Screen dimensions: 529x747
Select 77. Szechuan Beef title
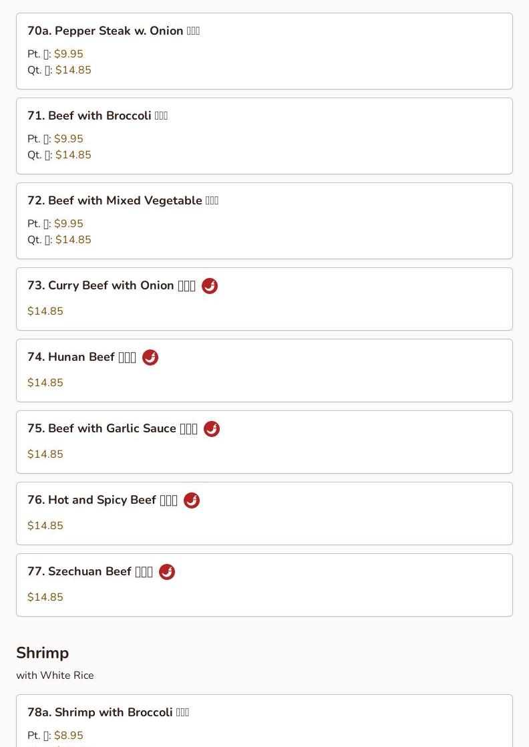(90, 571)
